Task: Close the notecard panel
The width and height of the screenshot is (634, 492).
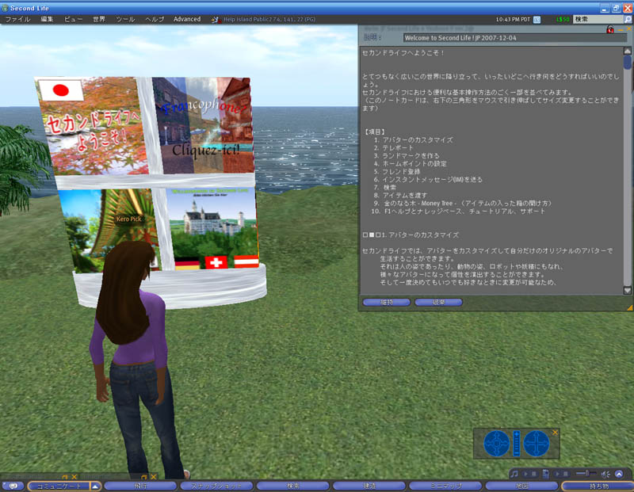Action: (x=629, y=29)
